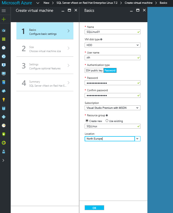This screenshot has height=213, width=173.
Task: Select Create new resource group radio
Action: click(87, 121)
